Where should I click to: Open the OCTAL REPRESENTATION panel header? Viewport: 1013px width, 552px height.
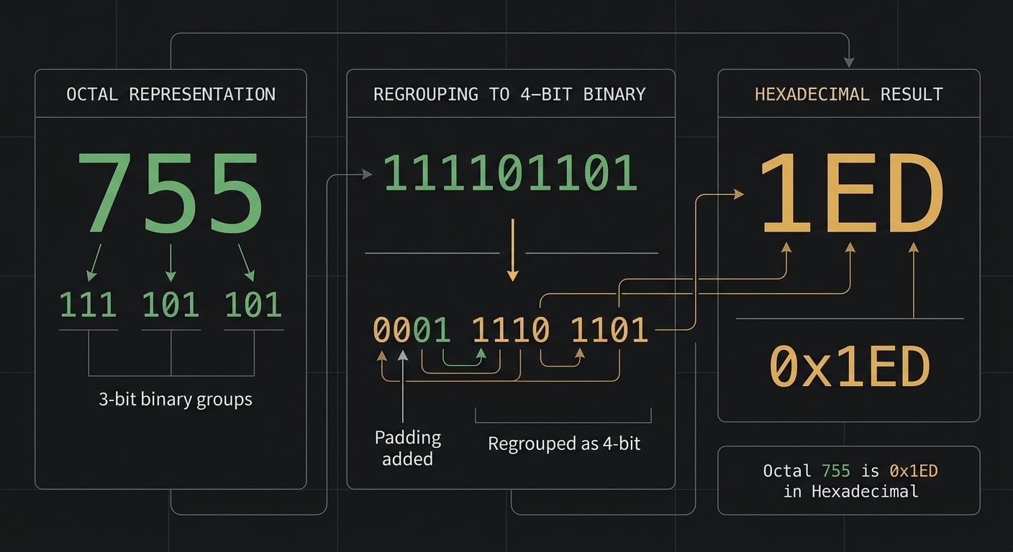click(171, 93)
